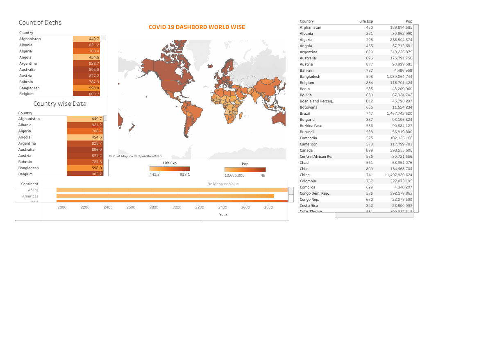
Task: Select the Americas bar in the continent chart
Action: pyautogui.click(x=164, y=196)
